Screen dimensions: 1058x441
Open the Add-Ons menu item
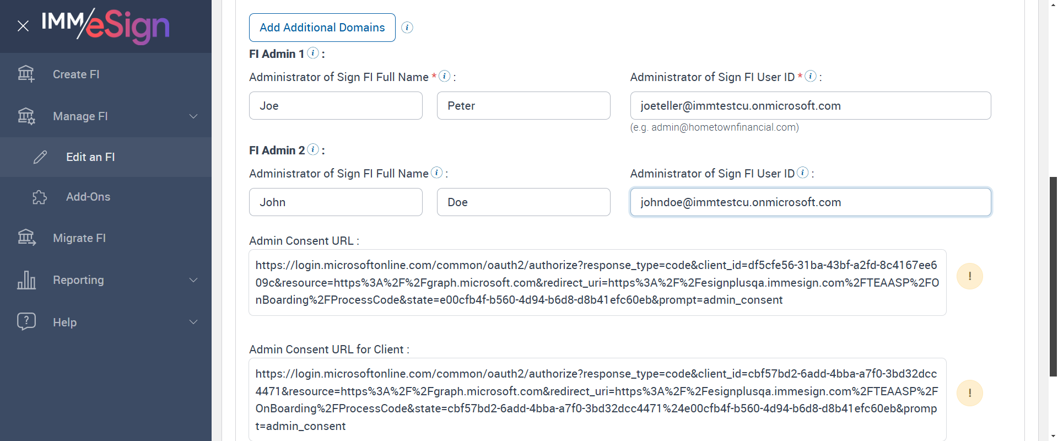[x=88, y=197]
